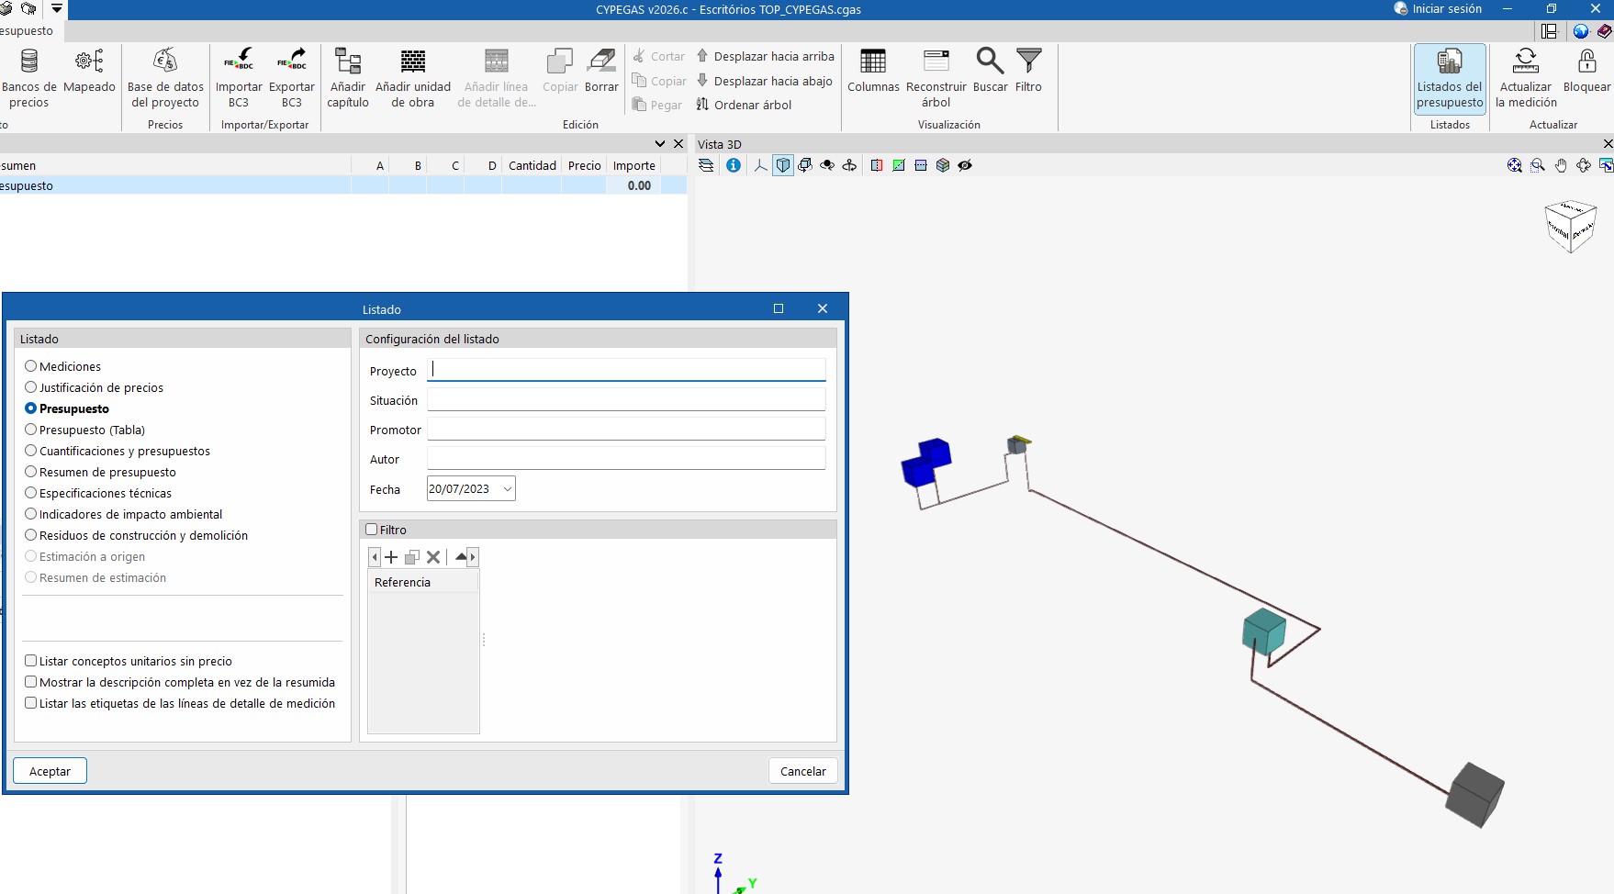Click the left scroll arrow in filter toolbar

pyautogui.click(x=374, y=557)
